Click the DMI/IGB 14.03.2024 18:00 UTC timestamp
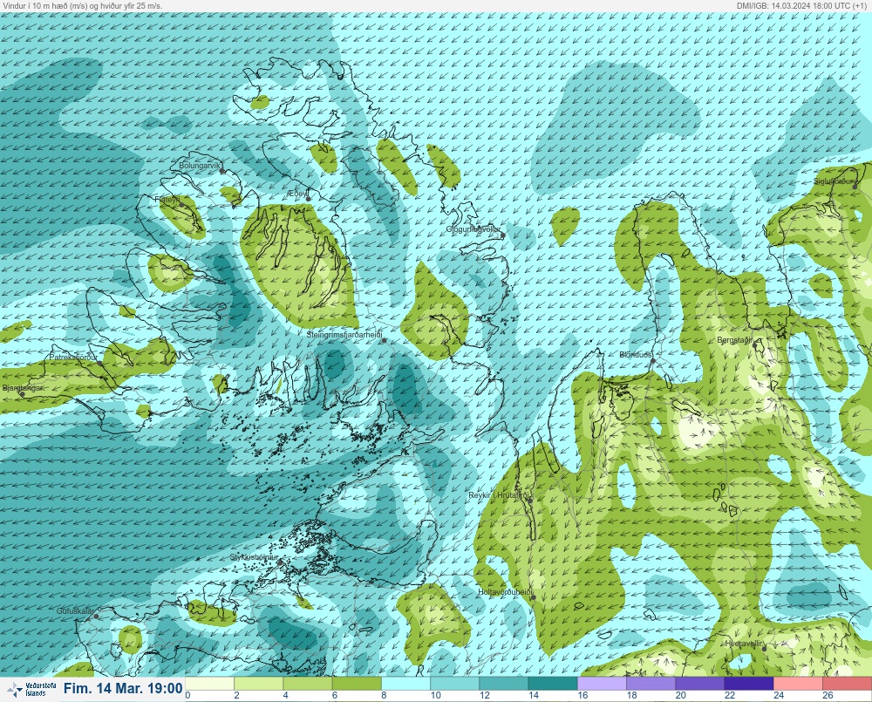The height and width of the screenshot is (702, 872). point(802,5)
